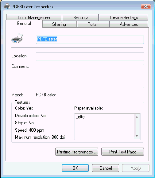155x178 pixels.
Task: Click the paper list scroll up arrow
Action: click(137, 117)
